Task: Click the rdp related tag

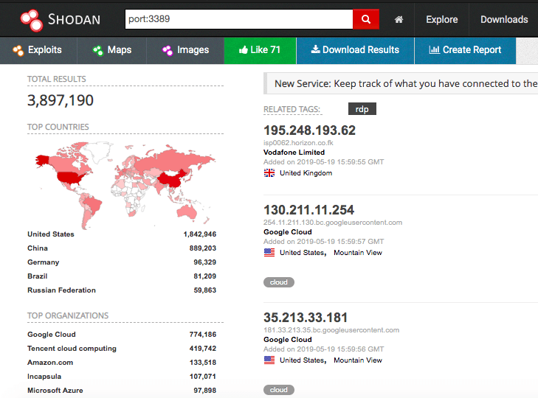Action: 362,109
